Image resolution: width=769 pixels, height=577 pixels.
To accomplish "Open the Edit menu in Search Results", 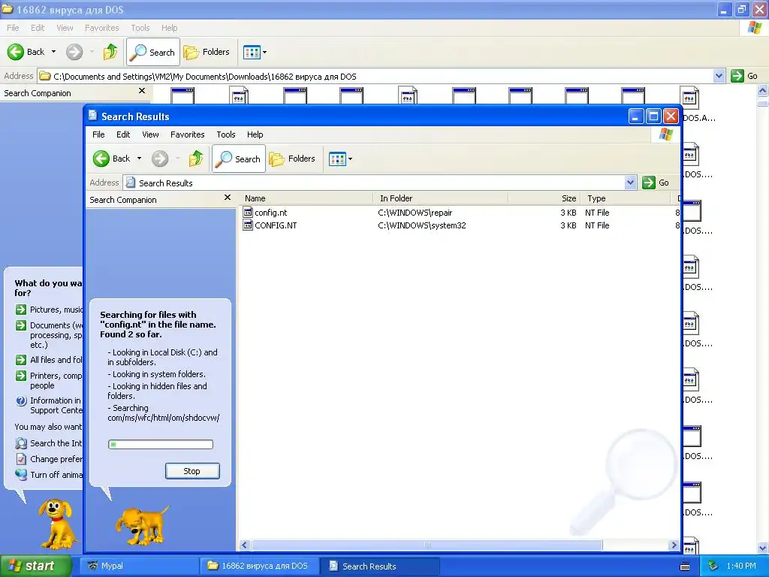I will pos(123,134).
